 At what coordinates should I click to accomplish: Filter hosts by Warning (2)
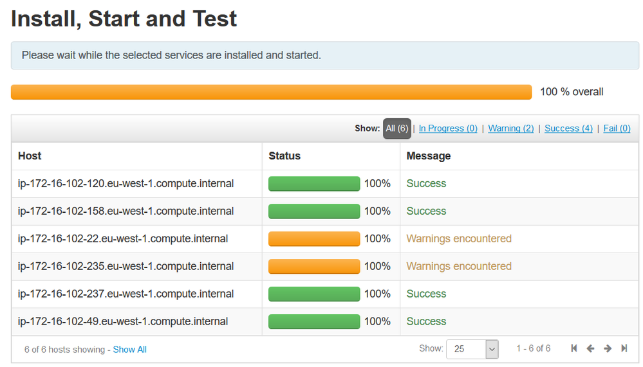[511, 129]
